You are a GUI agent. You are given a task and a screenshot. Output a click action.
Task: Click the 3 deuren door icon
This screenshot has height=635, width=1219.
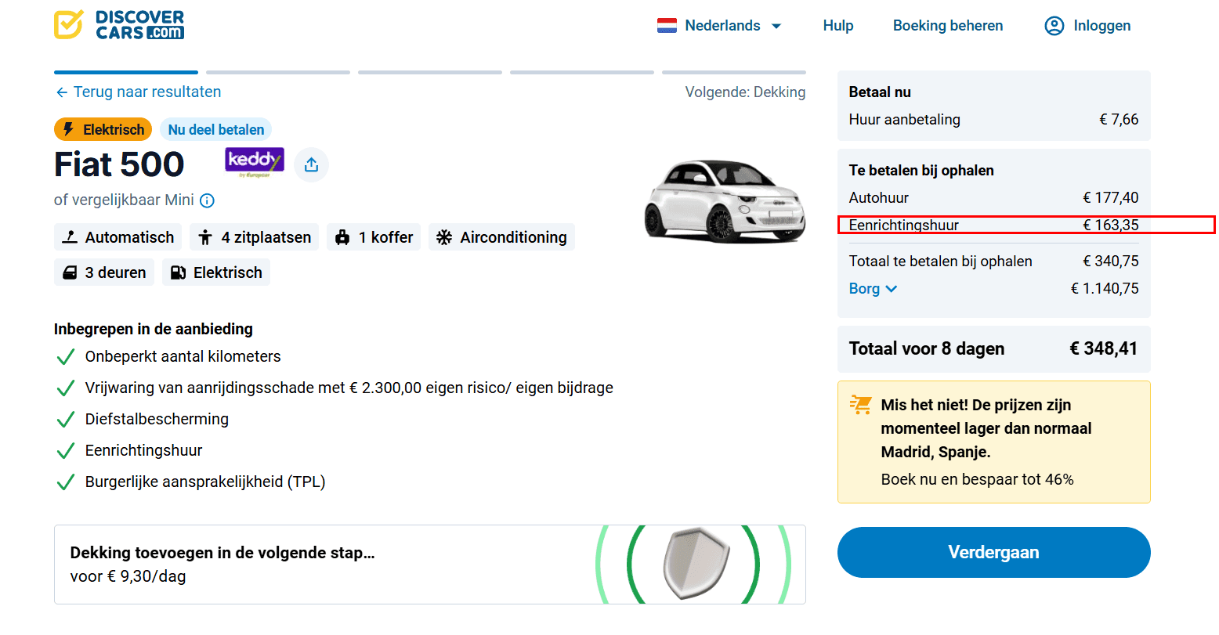[70, 272]
